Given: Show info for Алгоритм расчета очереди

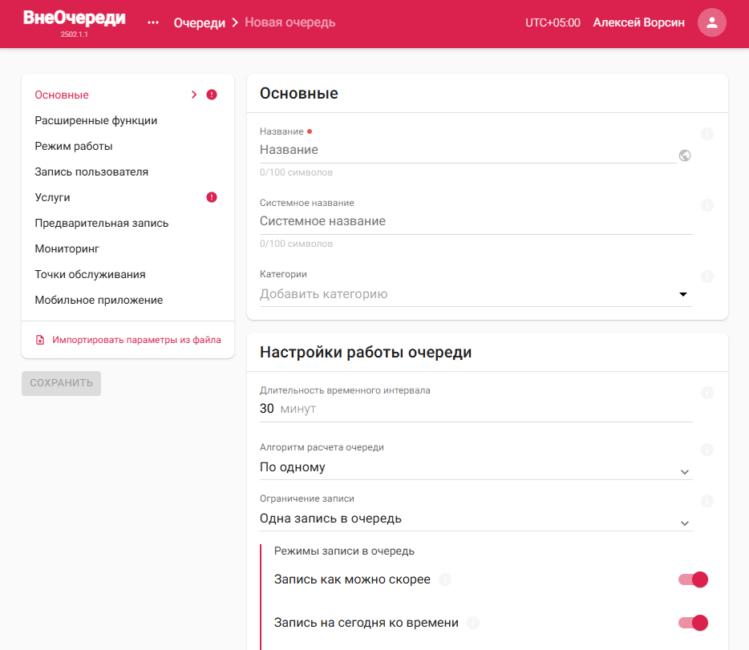Looking at the screenshot, I should pyautogui.click(x=707, y=450).
